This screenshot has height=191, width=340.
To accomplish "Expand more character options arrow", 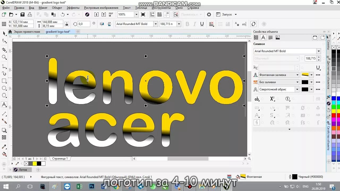I will (289, 129).
